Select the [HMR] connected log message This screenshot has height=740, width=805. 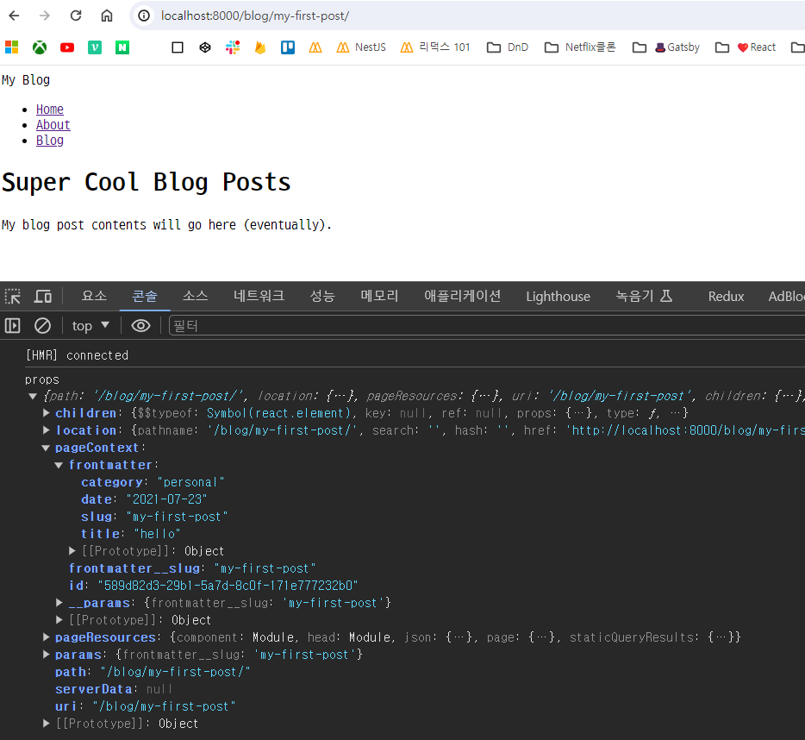coord(77,355)
